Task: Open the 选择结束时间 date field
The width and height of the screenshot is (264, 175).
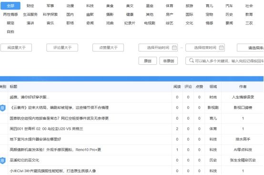Action: tap(205, 48)
